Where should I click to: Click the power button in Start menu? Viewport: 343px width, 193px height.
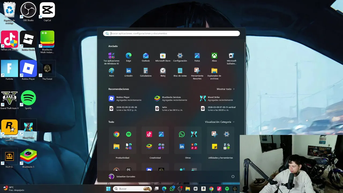coord(233,176)
